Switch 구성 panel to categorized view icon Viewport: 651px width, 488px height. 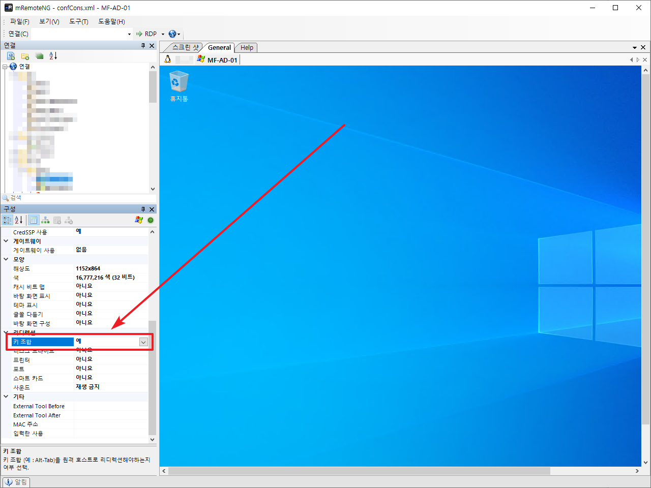click(7, 220)
